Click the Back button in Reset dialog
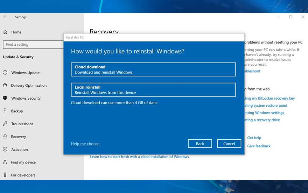 pyautogui.click(x=200, y=144)
